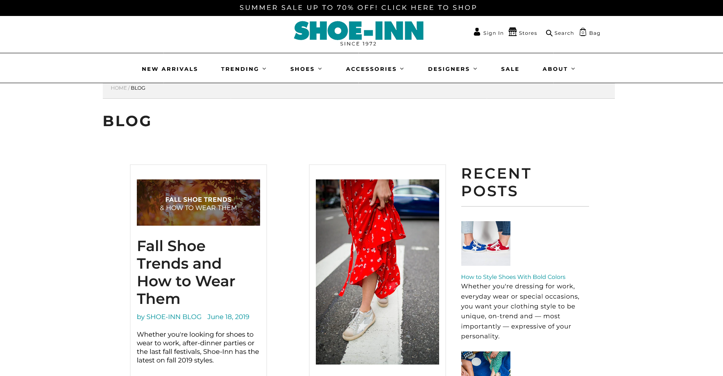Expand the About menu chevron

(x=573, y=69)
